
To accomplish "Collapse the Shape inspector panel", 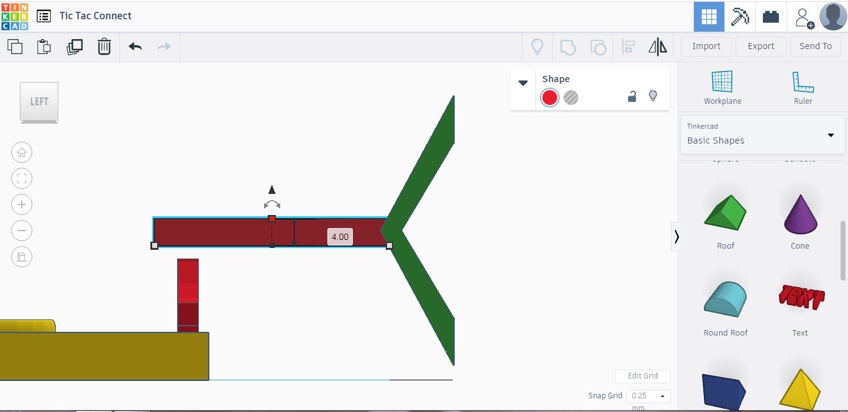I will [x=522, y=82].
